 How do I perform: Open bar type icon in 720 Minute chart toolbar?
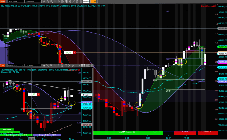click(44, 65)
